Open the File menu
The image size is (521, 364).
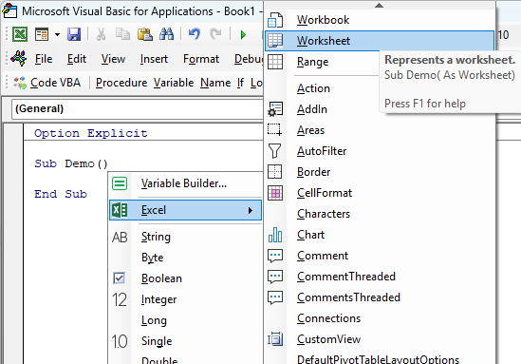pos(44,59)
